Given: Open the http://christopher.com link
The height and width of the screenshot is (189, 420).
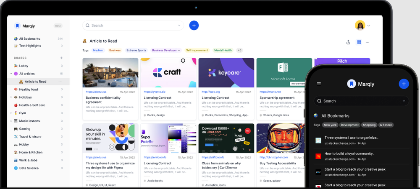Looking at the screenshot, I should pyautogui.click(x=273, y=157).
